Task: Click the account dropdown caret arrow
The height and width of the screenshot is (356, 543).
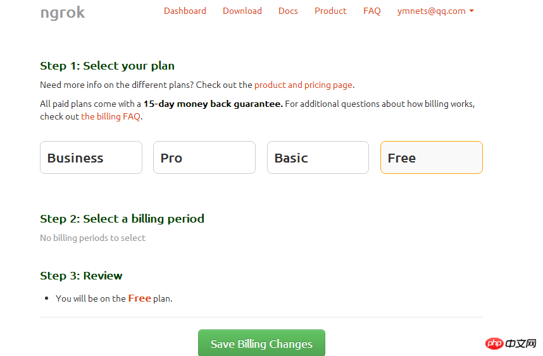Action: pyautogui.click(x=471, y=11)
